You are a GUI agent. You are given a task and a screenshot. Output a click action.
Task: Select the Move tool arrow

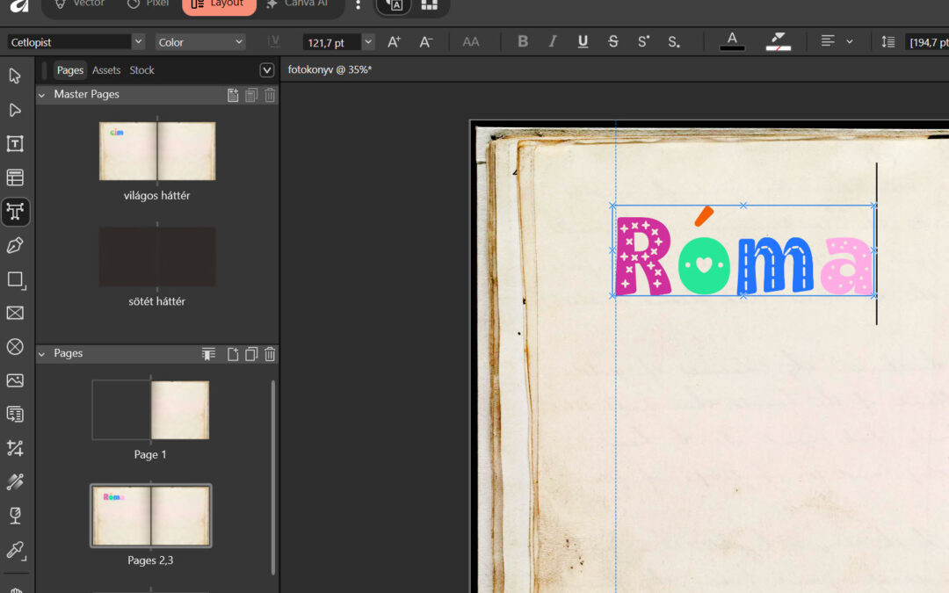15,76
